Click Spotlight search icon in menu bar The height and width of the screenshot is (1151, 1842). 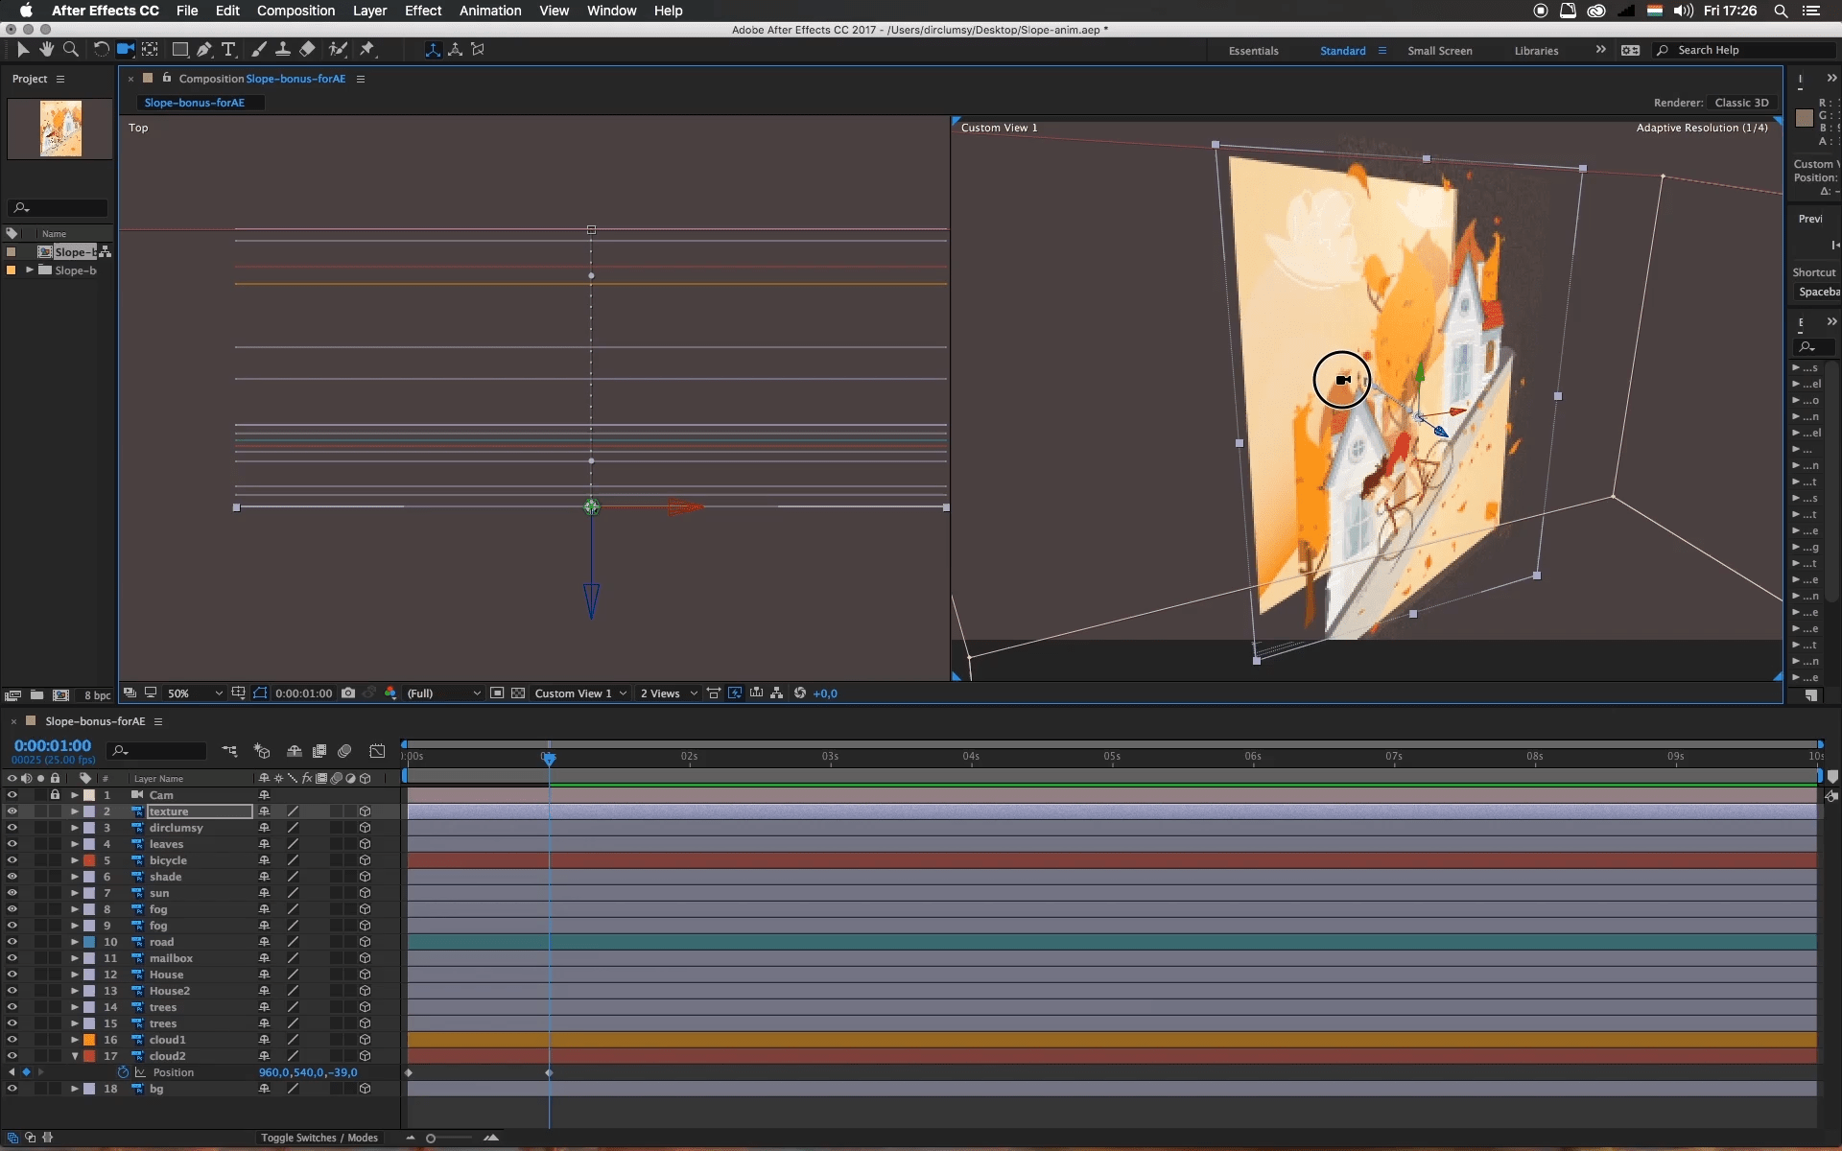(1781, 11)
